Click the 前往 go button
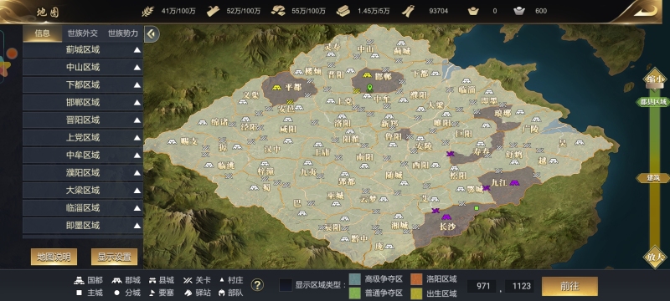The image size is (670, 301). click(569, 286)
